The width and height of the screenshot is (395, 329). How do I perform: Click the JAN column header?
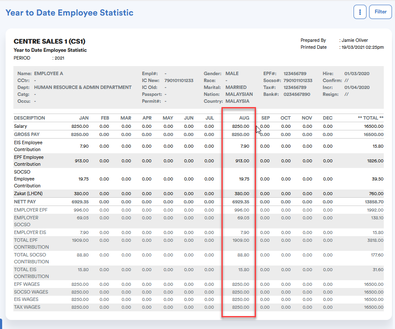(84, 118)
